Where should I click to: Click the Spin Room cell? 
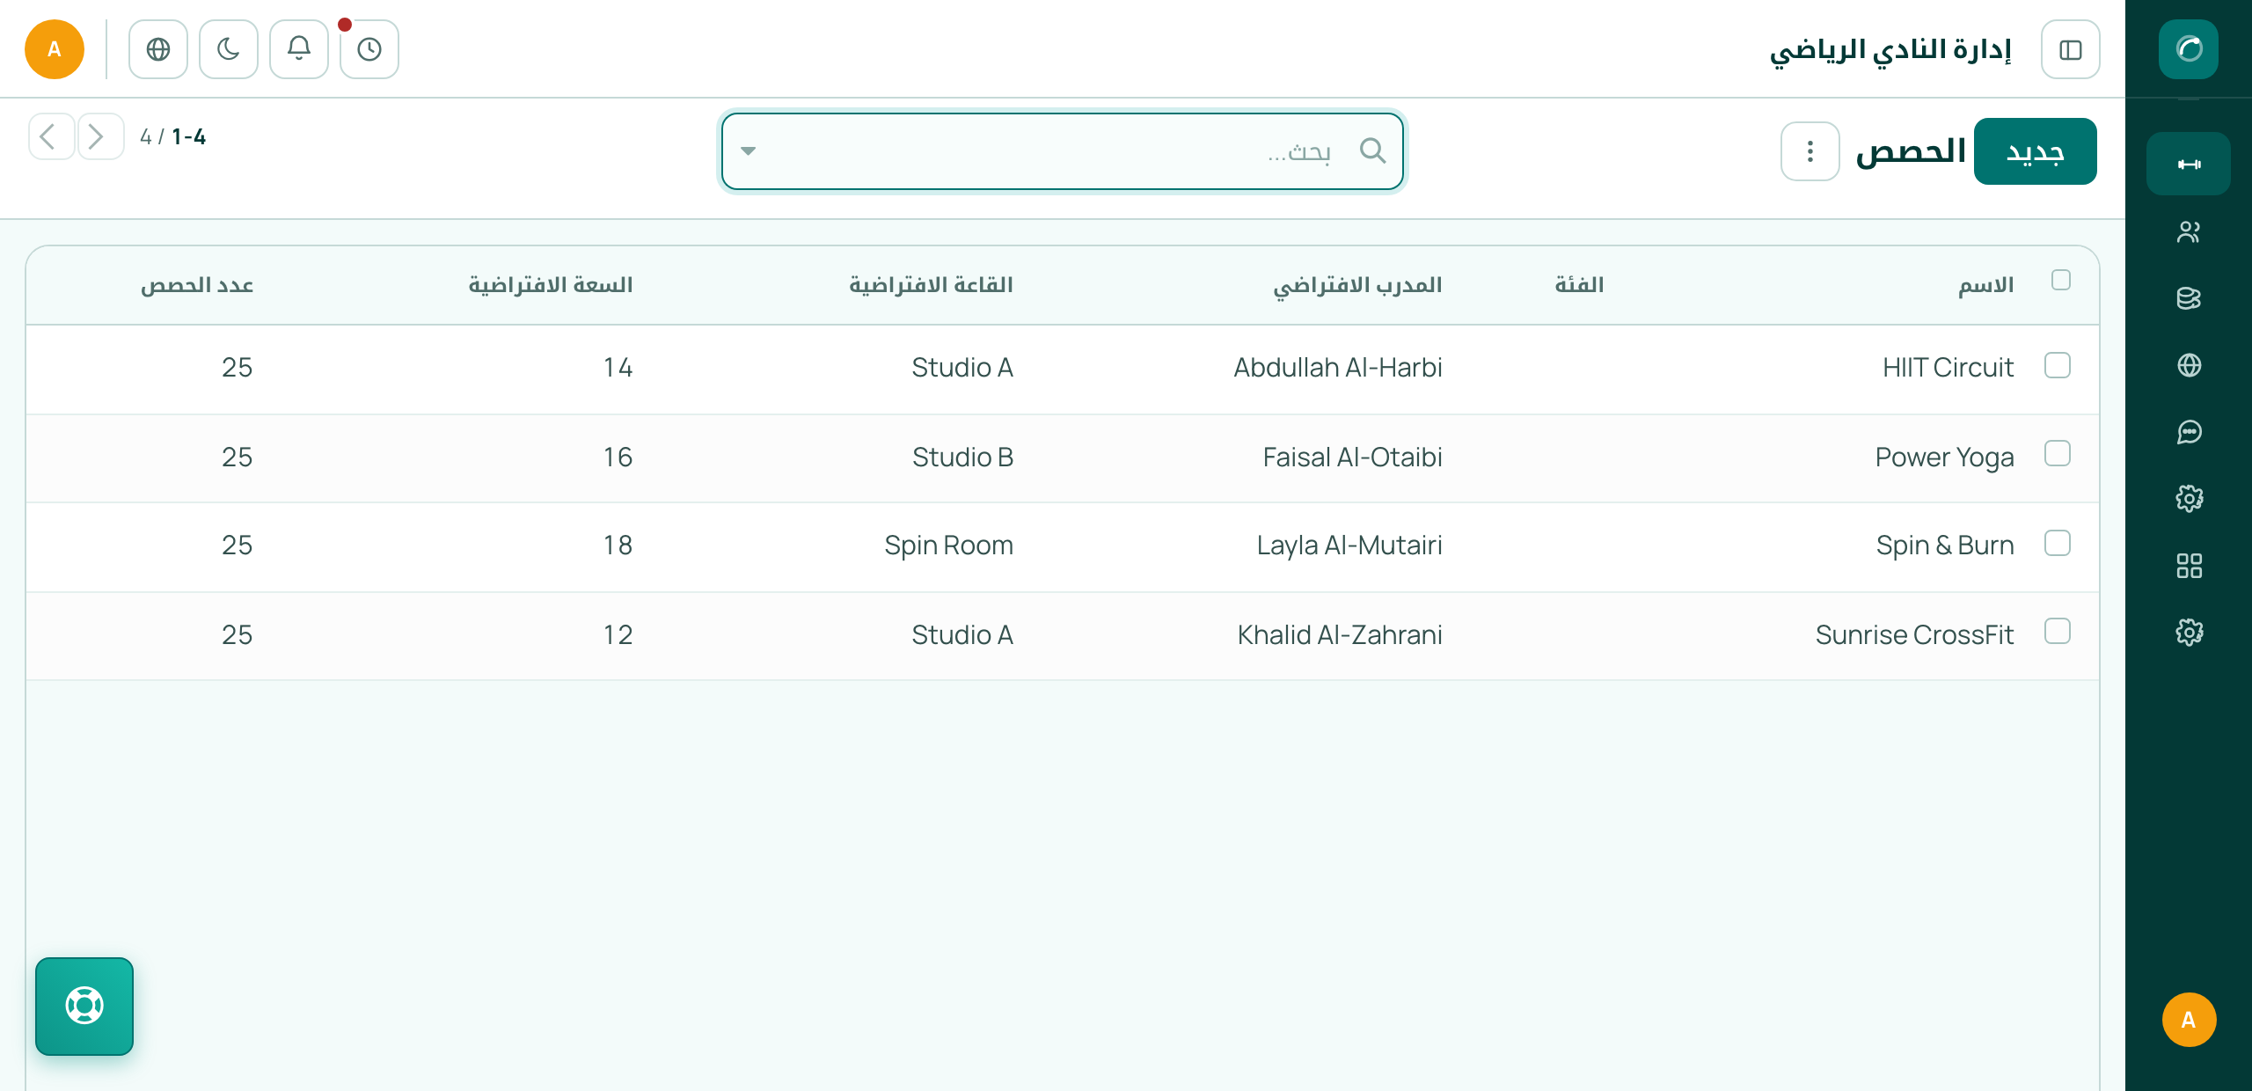tap(948, 545)
